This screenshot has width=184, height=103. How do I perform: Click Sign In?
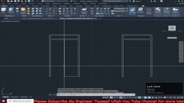coord(137,1)
